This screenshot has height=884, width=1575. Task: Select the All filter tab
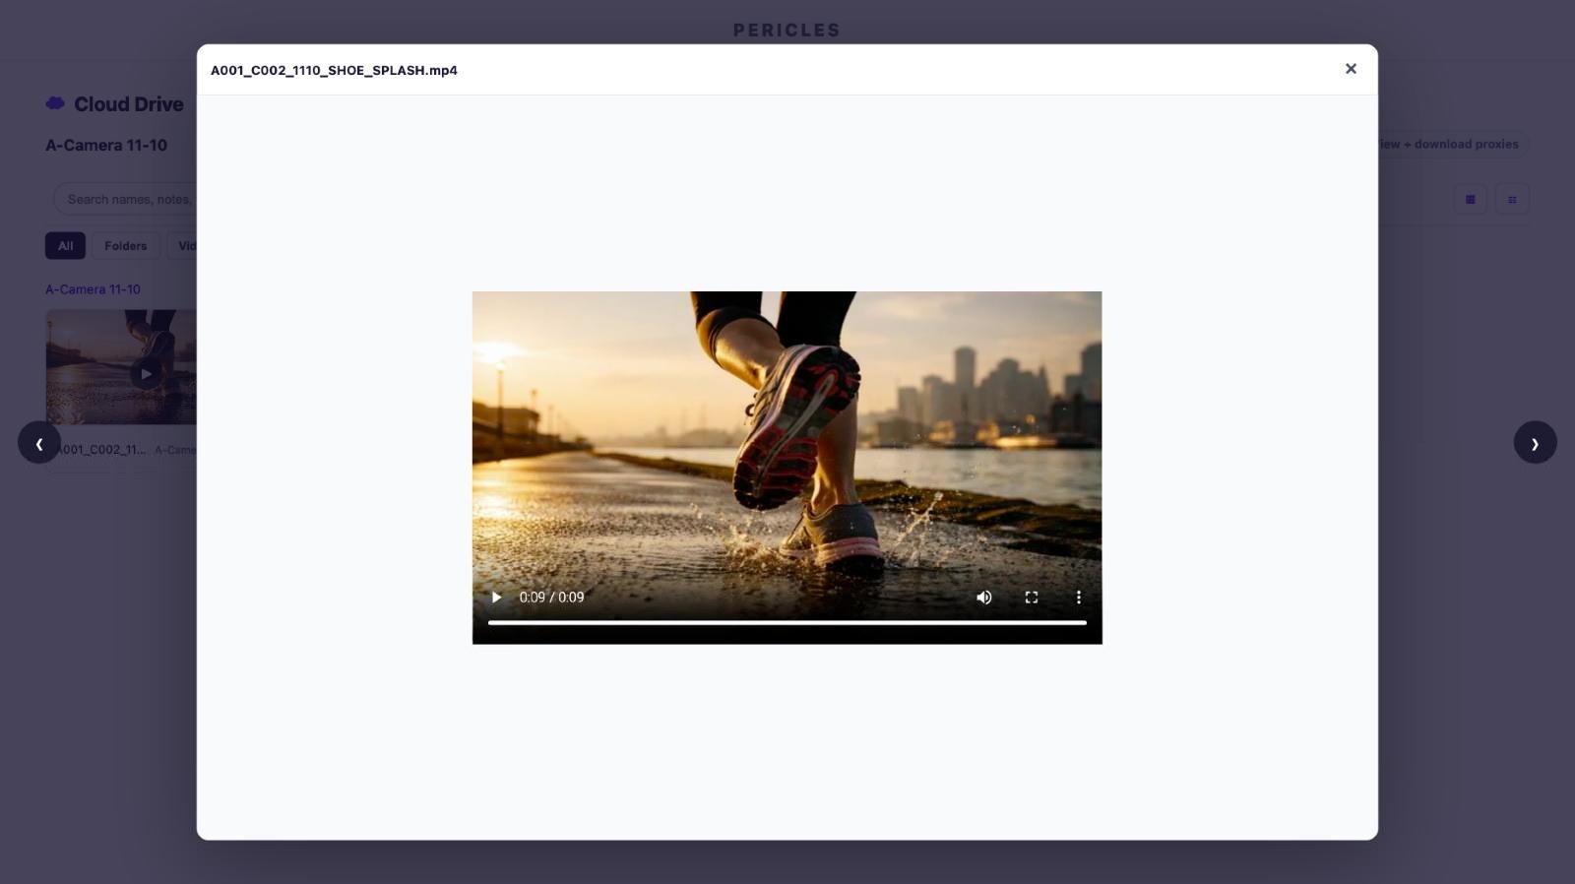(x=65, y=246)
